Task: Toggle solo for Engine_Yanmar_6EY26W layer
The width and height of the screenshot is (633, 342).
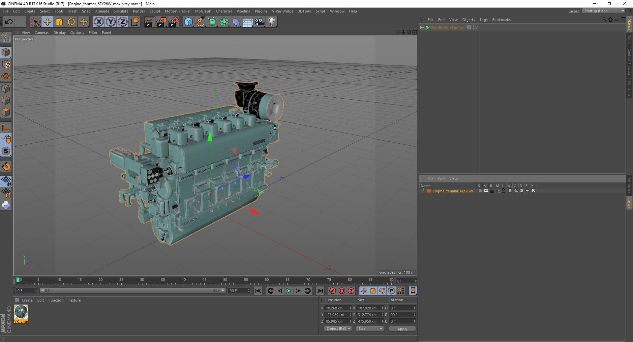Action: tap(480, 191)
